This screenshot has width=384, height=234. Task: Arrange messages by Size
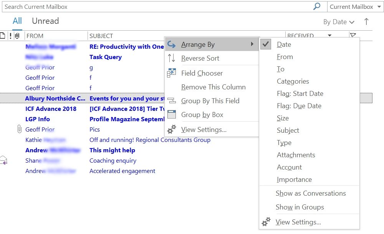coord(309,118)
